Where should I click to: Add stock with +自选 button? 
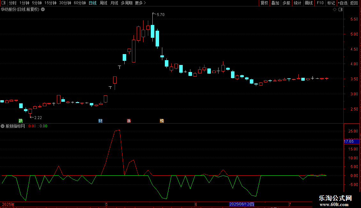342,3
